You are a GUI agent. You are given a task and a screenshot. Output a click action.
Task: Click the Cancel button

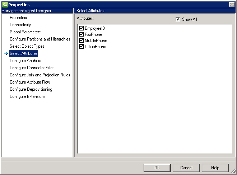[186, 168]
